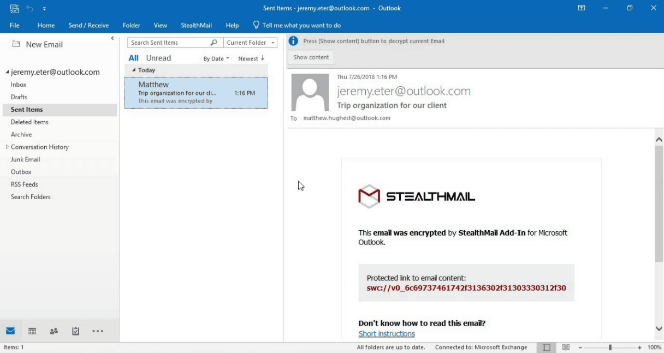Open the Deleted Items folder
The image size is (664, 353).
(x=29, y=122)
